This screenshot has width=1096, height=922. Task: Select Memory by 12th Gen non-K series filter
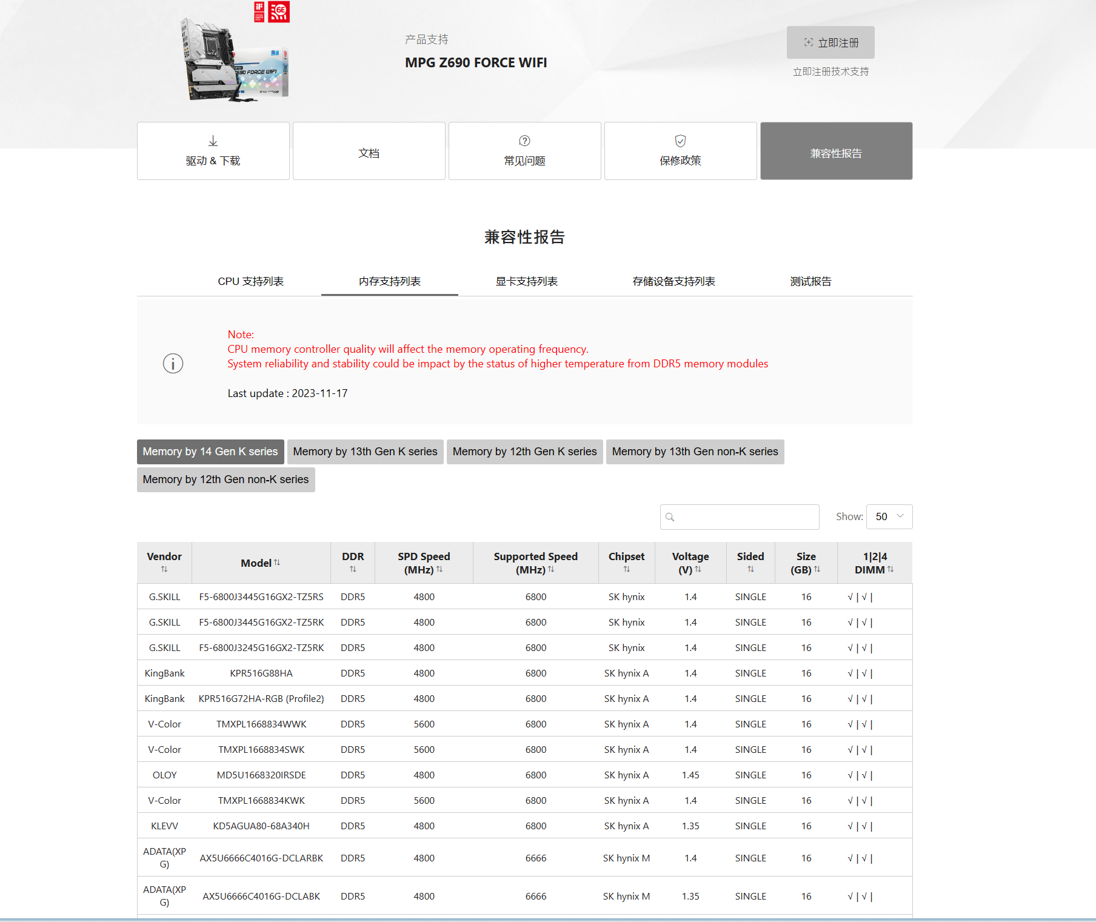click(x=225, y=479)
